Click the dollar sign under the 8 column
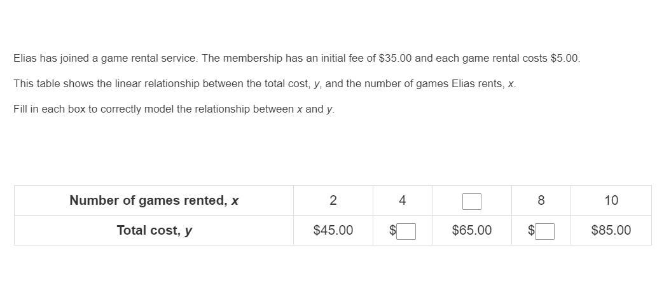Image resolution: width=664 pixels, height=290 pixels. 531,230
